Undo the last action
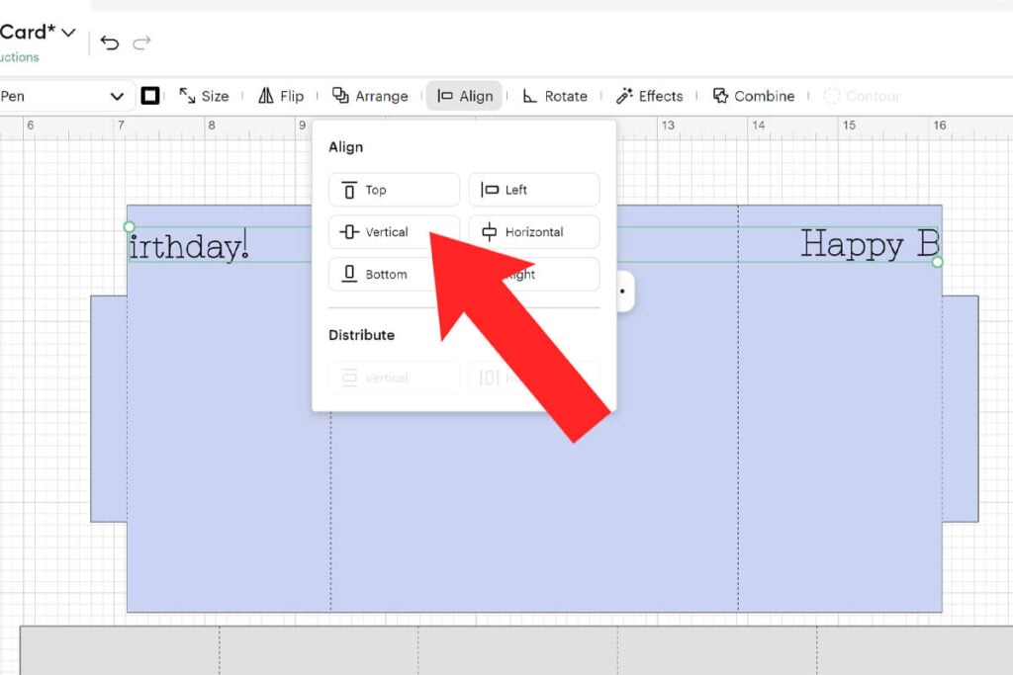 [x=109, y=43]
